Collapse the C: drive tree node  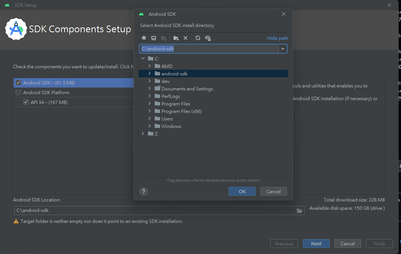(x=143, y=59)
